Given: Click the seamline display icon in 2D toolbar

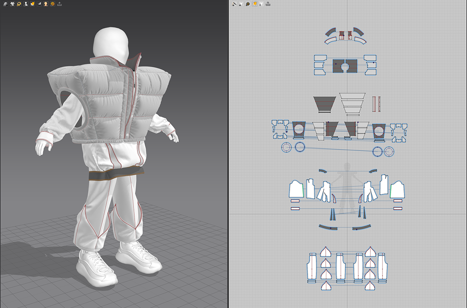Looking at the screenshot, I should point(234,4).
